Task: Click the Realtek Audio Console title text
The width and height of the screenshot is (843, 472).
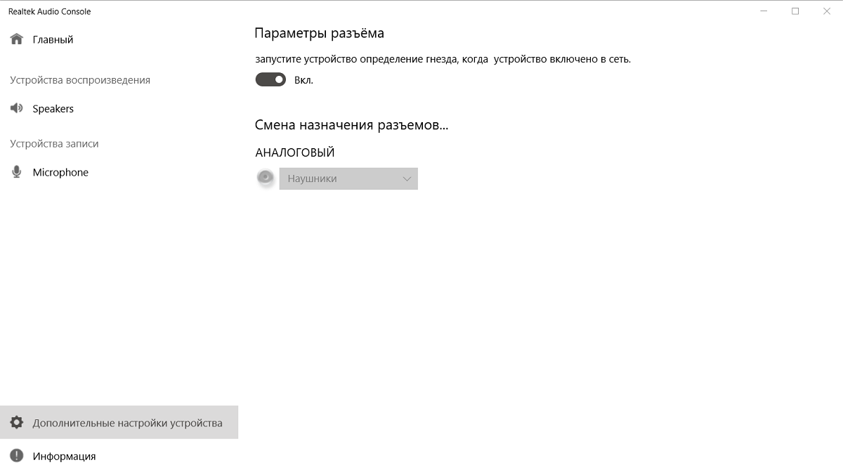Action: tap(50, 11)
